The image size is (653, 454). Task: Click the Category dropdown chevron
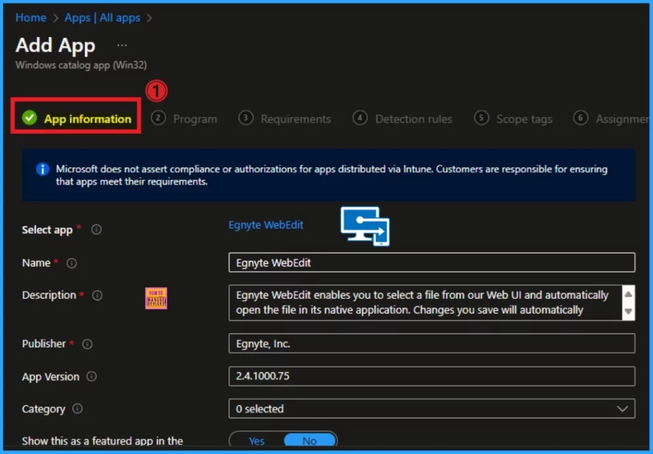622,409
